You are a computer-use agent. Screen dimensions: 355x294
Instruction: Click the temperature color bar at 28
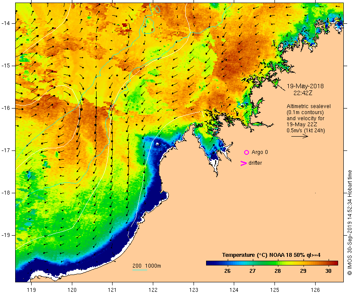(x=278, y=263)
